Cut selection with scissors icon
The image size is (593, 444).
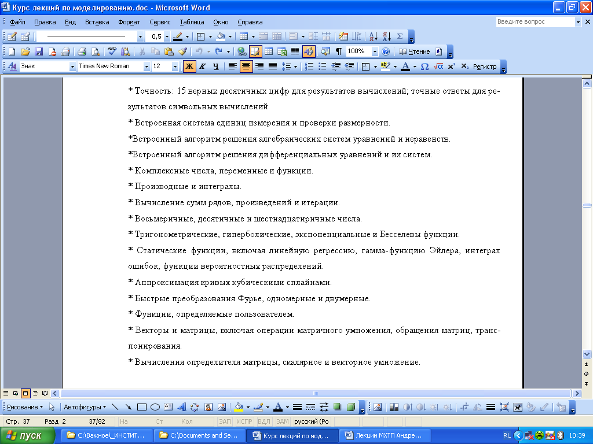(142, 51)
